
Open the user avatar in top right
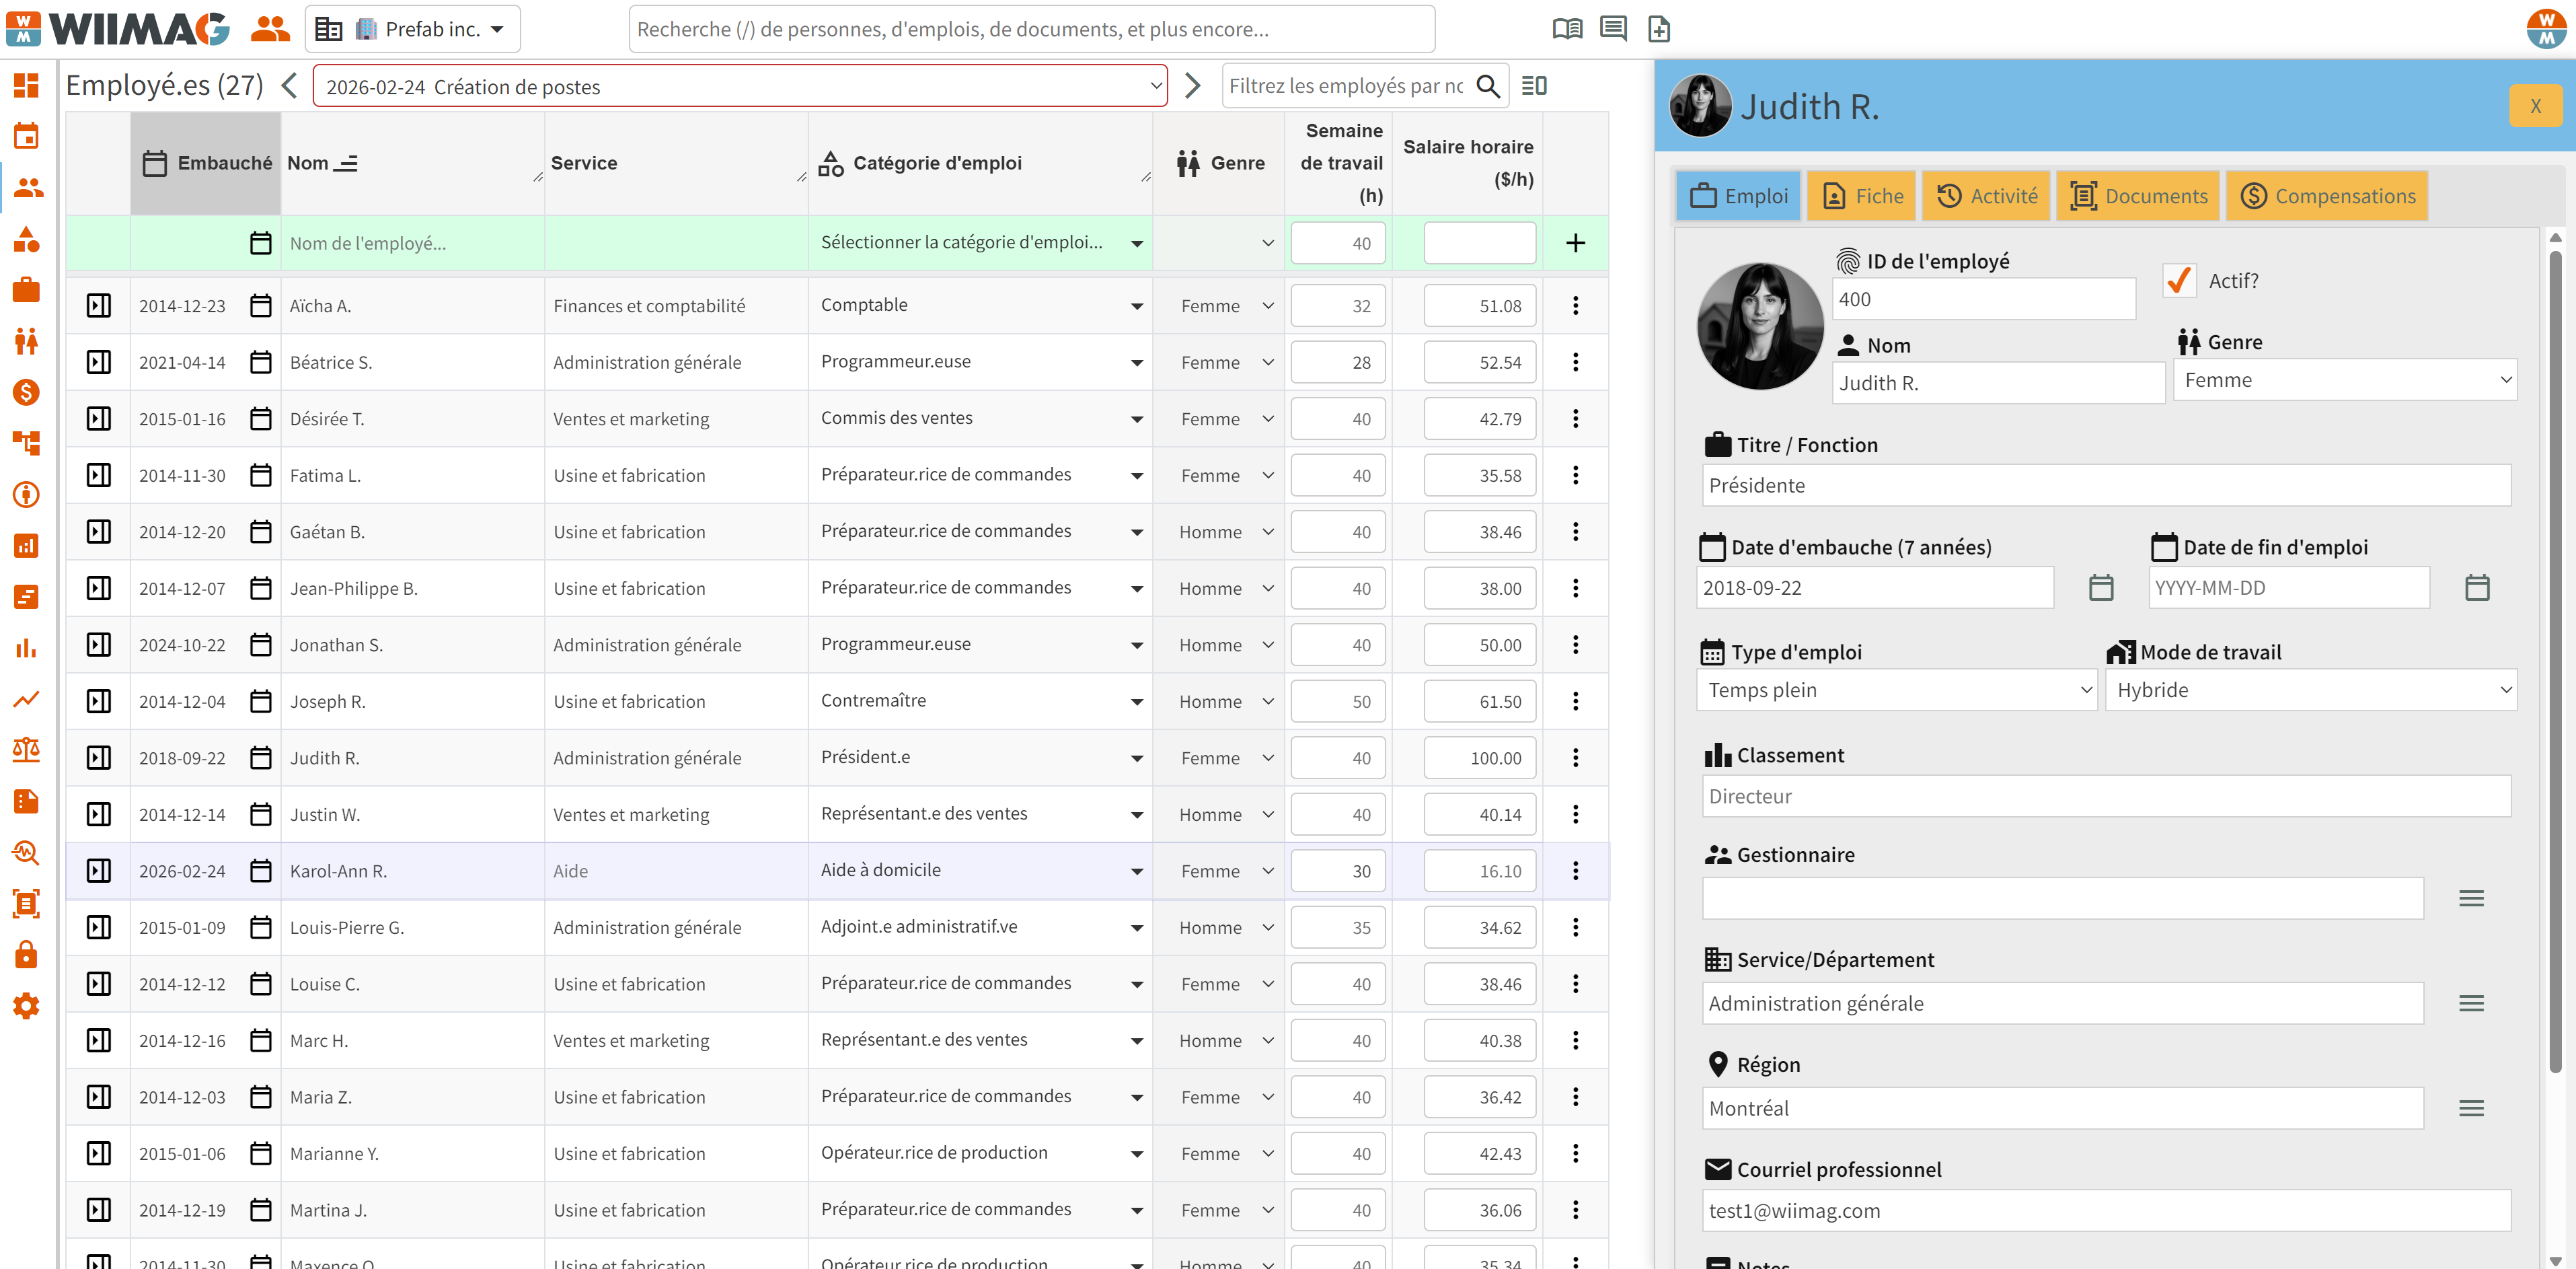click(x=2546, y=28)
